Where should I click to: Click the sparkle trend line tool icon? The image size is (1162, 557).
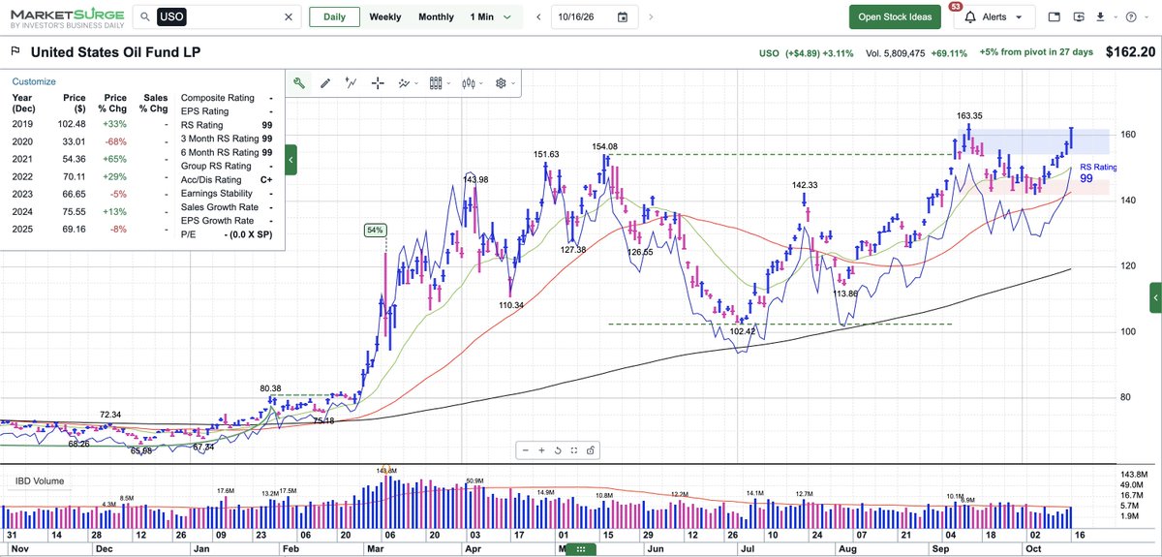[x=352, y=83]
